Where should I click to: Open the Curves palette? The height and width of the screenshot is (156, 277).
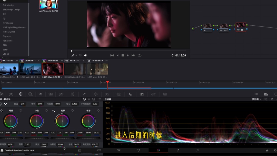pos(61,94)
